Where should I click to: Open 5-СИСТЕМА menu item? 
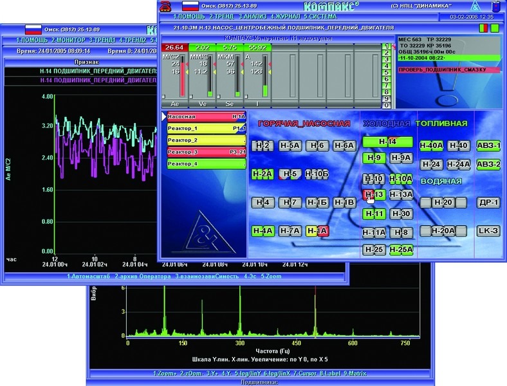[x=320, y=17]
